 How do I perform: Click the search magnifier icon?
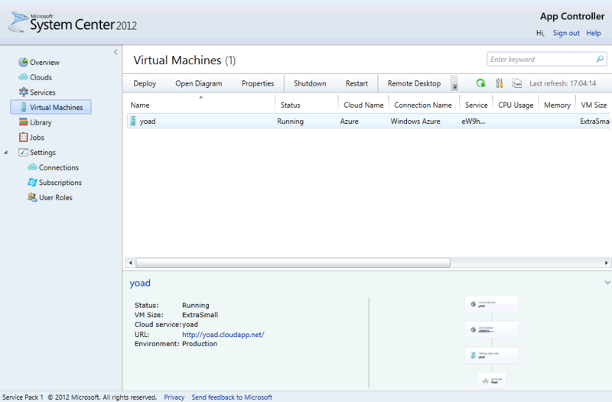(x=600, y=59)
